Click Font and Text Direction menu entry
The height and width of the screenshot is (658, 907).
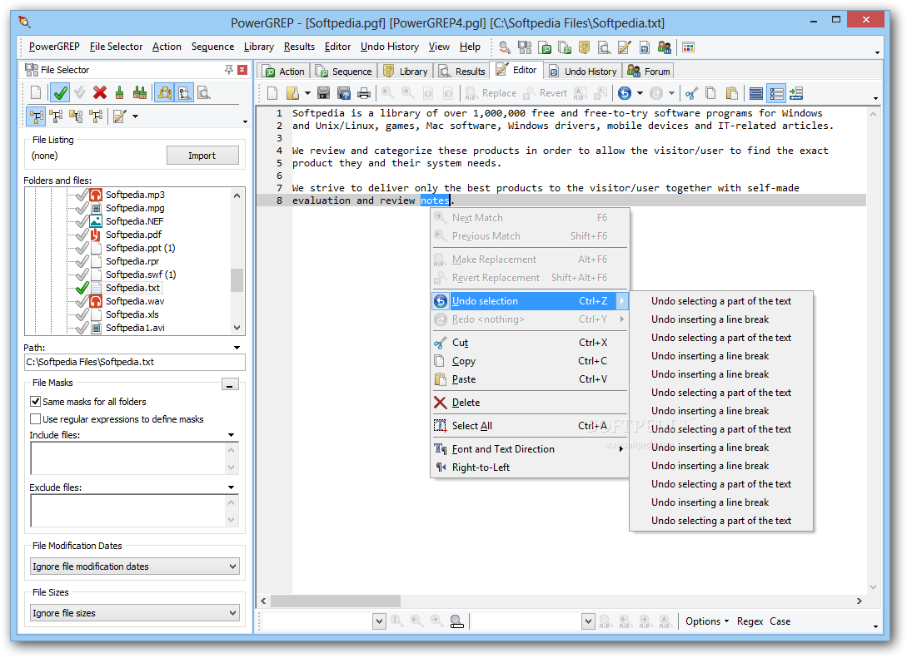529,449
